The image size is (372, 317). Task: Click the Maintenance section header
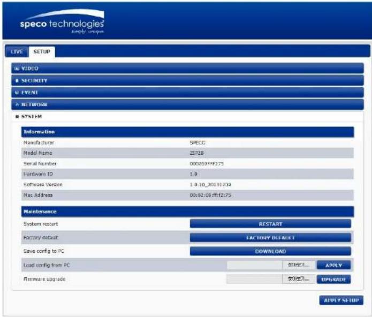188,212
